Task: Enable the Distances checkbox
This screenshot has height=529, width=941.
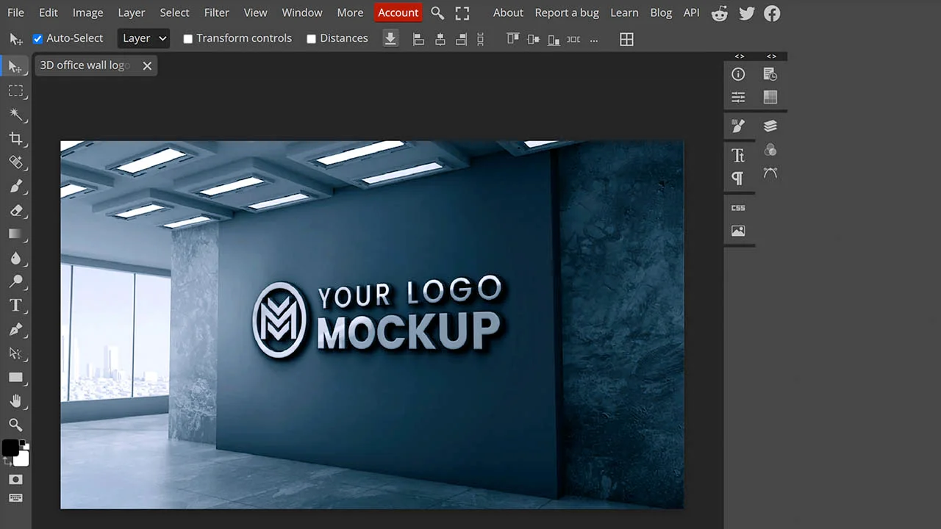Action: point(312,39)
